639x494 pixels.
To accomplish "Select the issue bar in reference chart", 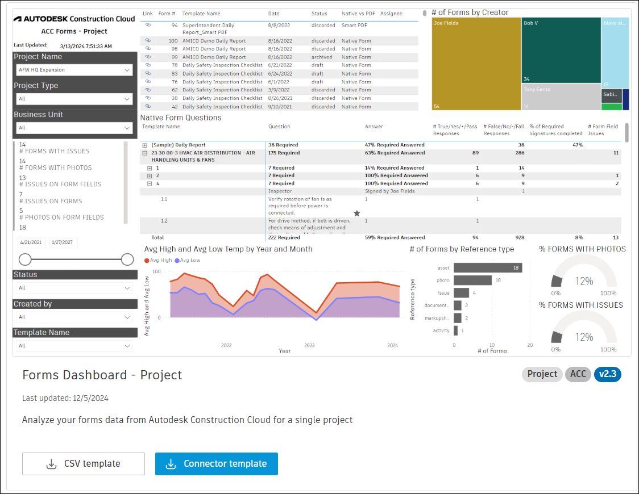I will pos(461,293).
